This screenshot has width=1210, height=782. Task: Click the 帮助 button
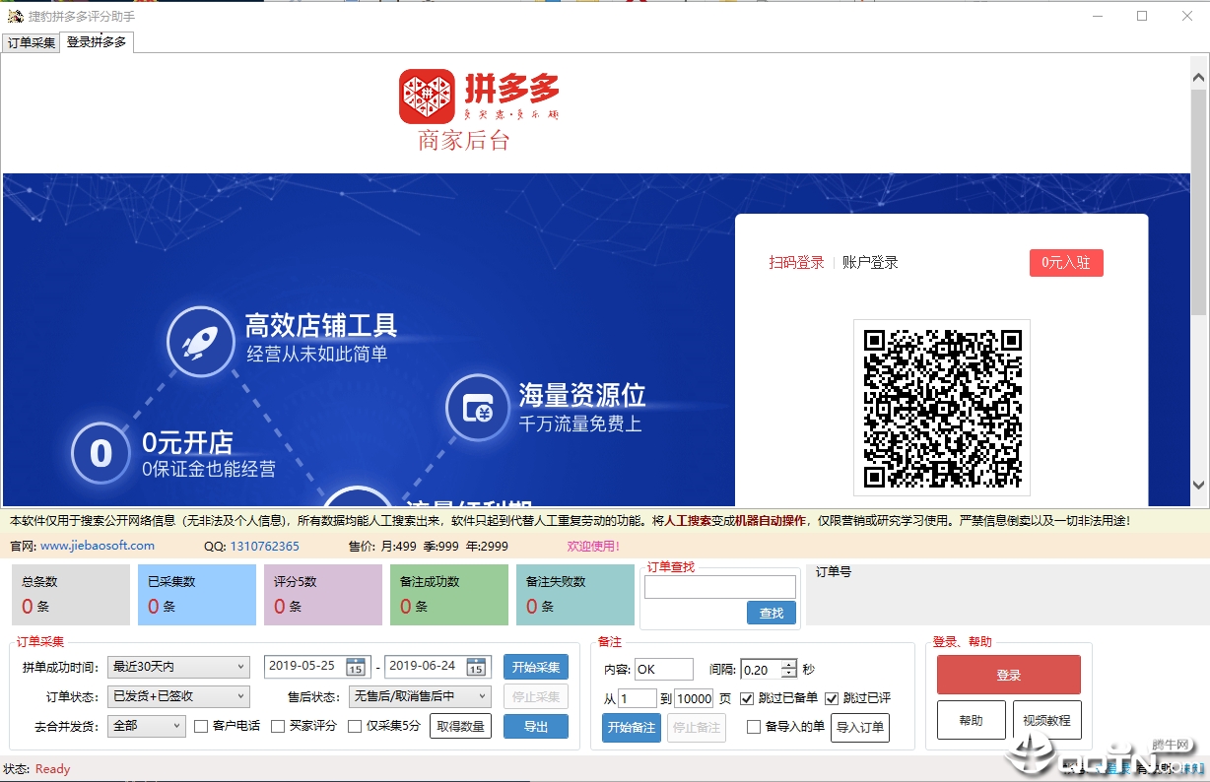click(x=972, y=720)
